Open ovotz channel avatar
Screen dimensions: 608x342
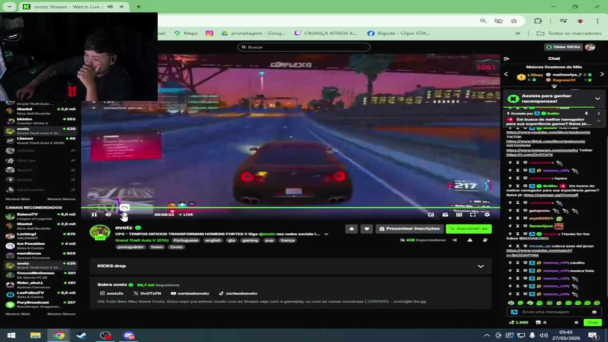pyautogui.click(x=100, y=232)
